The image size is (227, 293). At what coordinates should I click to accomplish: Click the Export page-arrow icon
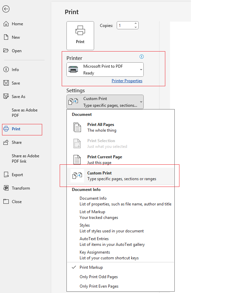pyautogui.click(x=6, y=174)
